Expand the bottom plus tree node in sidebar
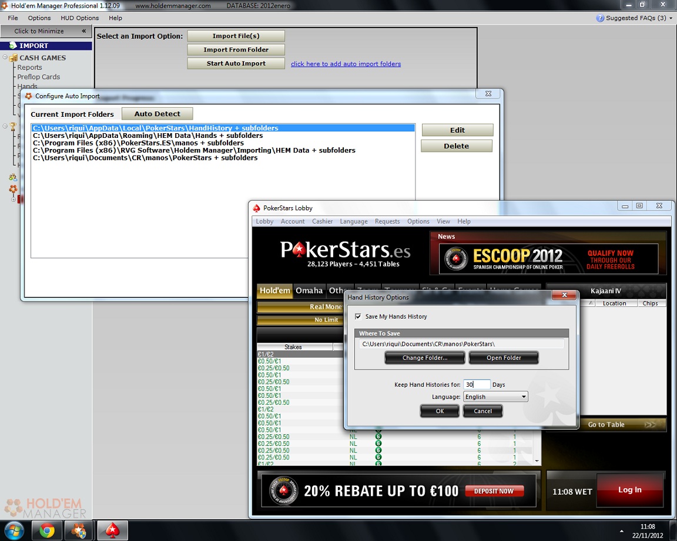 (13, 200)
